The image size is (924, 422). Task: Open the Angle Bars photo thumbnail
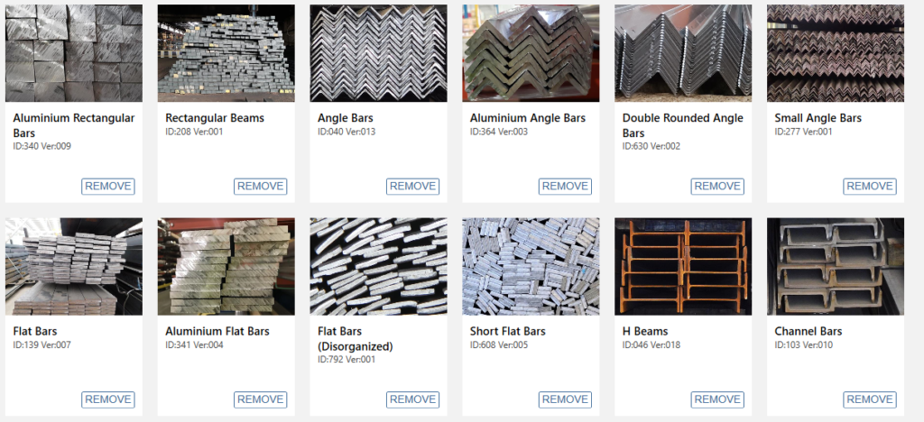(378, 53)
